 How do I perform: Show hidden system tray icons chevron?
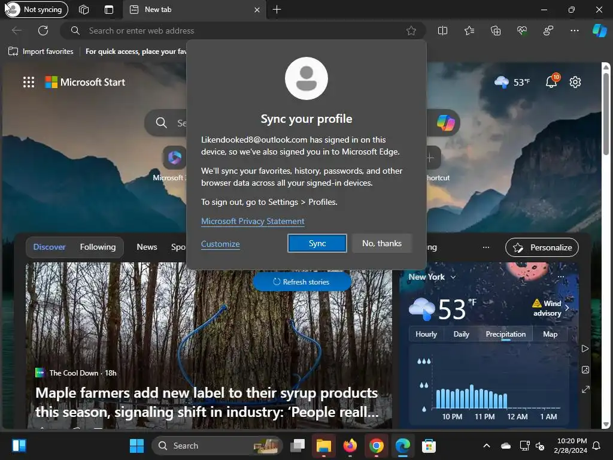(x=487, y=446)
